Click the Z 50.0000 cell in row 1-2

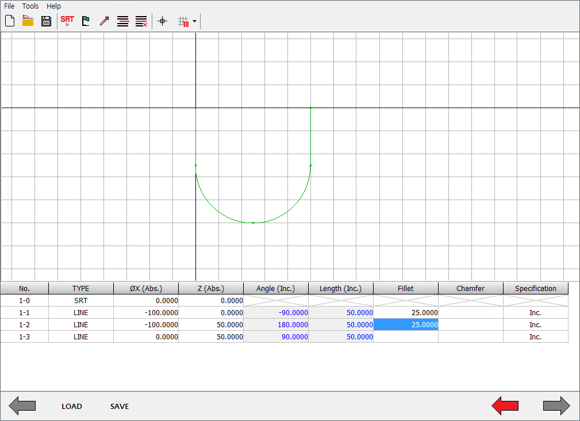211,325
